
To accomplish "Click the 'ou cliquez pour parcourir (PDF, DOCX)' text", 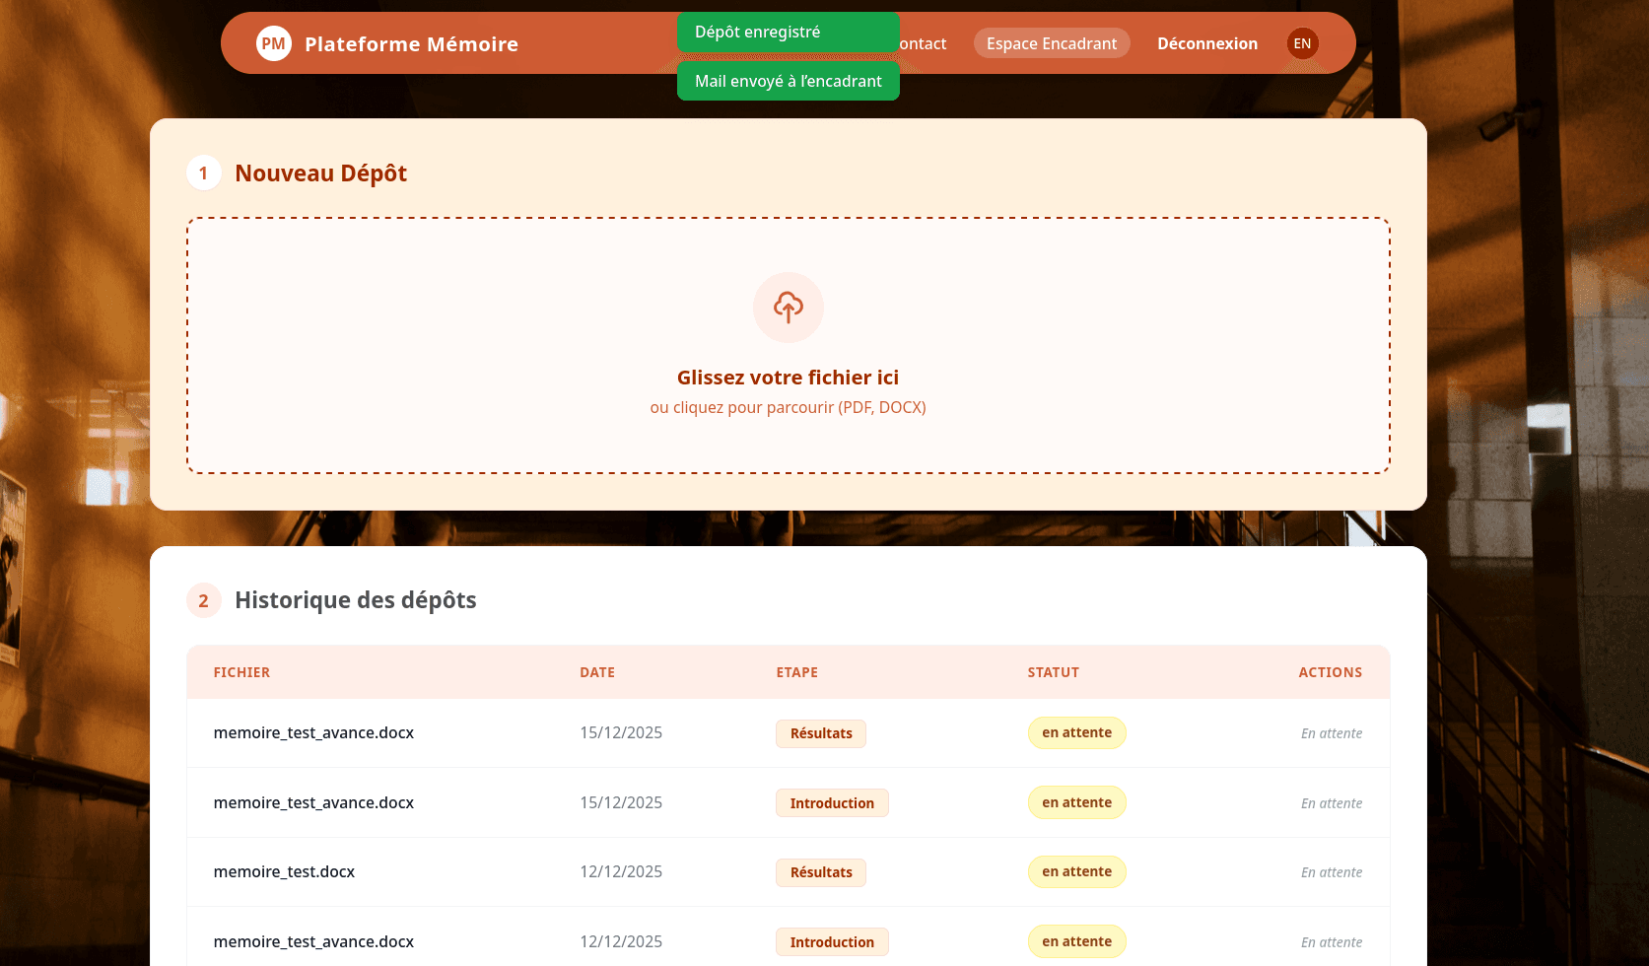I will pos(788,408).
